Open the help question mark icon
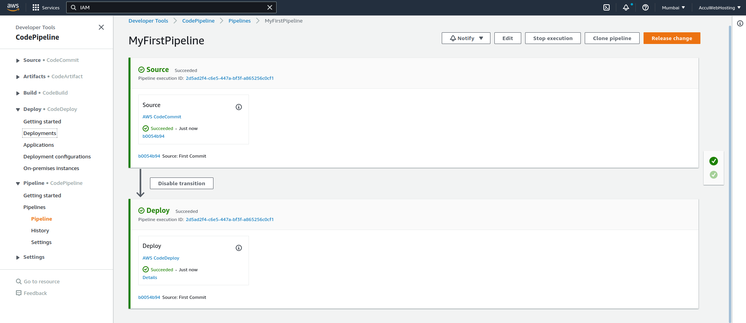The image size is (746, 323). 645,7
